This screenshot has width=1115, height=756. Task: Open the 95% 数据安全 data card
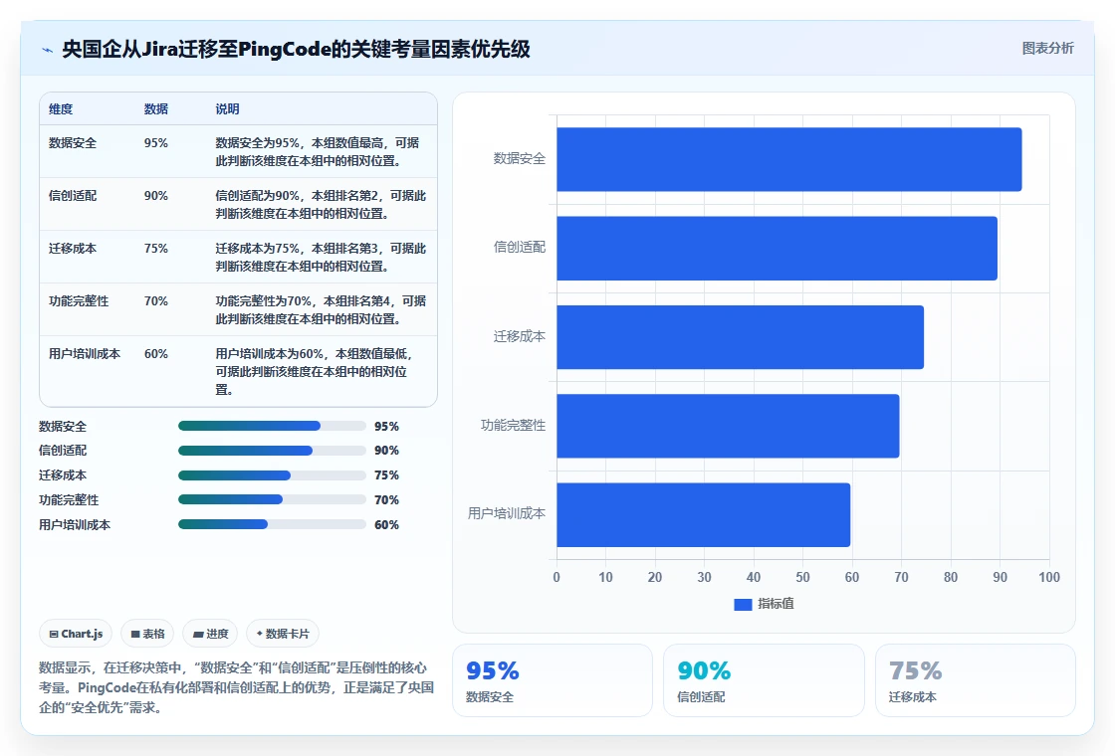pyautogui.click(x=553, y=680)
